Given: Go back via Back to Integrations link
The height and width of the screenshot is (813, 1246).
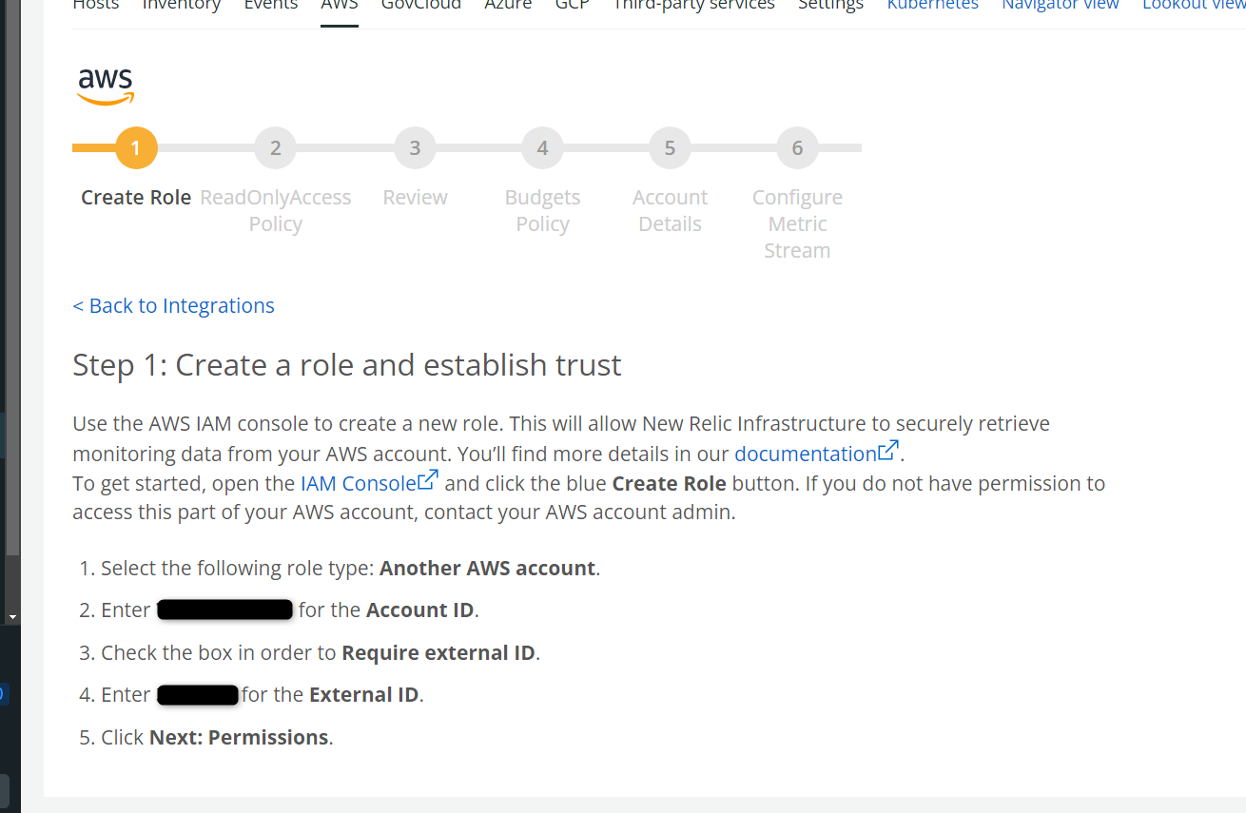Looking at the screenshot, I should 173,306.
